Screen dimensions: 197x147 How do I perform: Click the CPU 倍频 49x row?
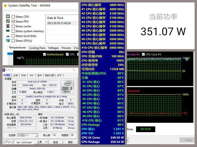point(103,52)
